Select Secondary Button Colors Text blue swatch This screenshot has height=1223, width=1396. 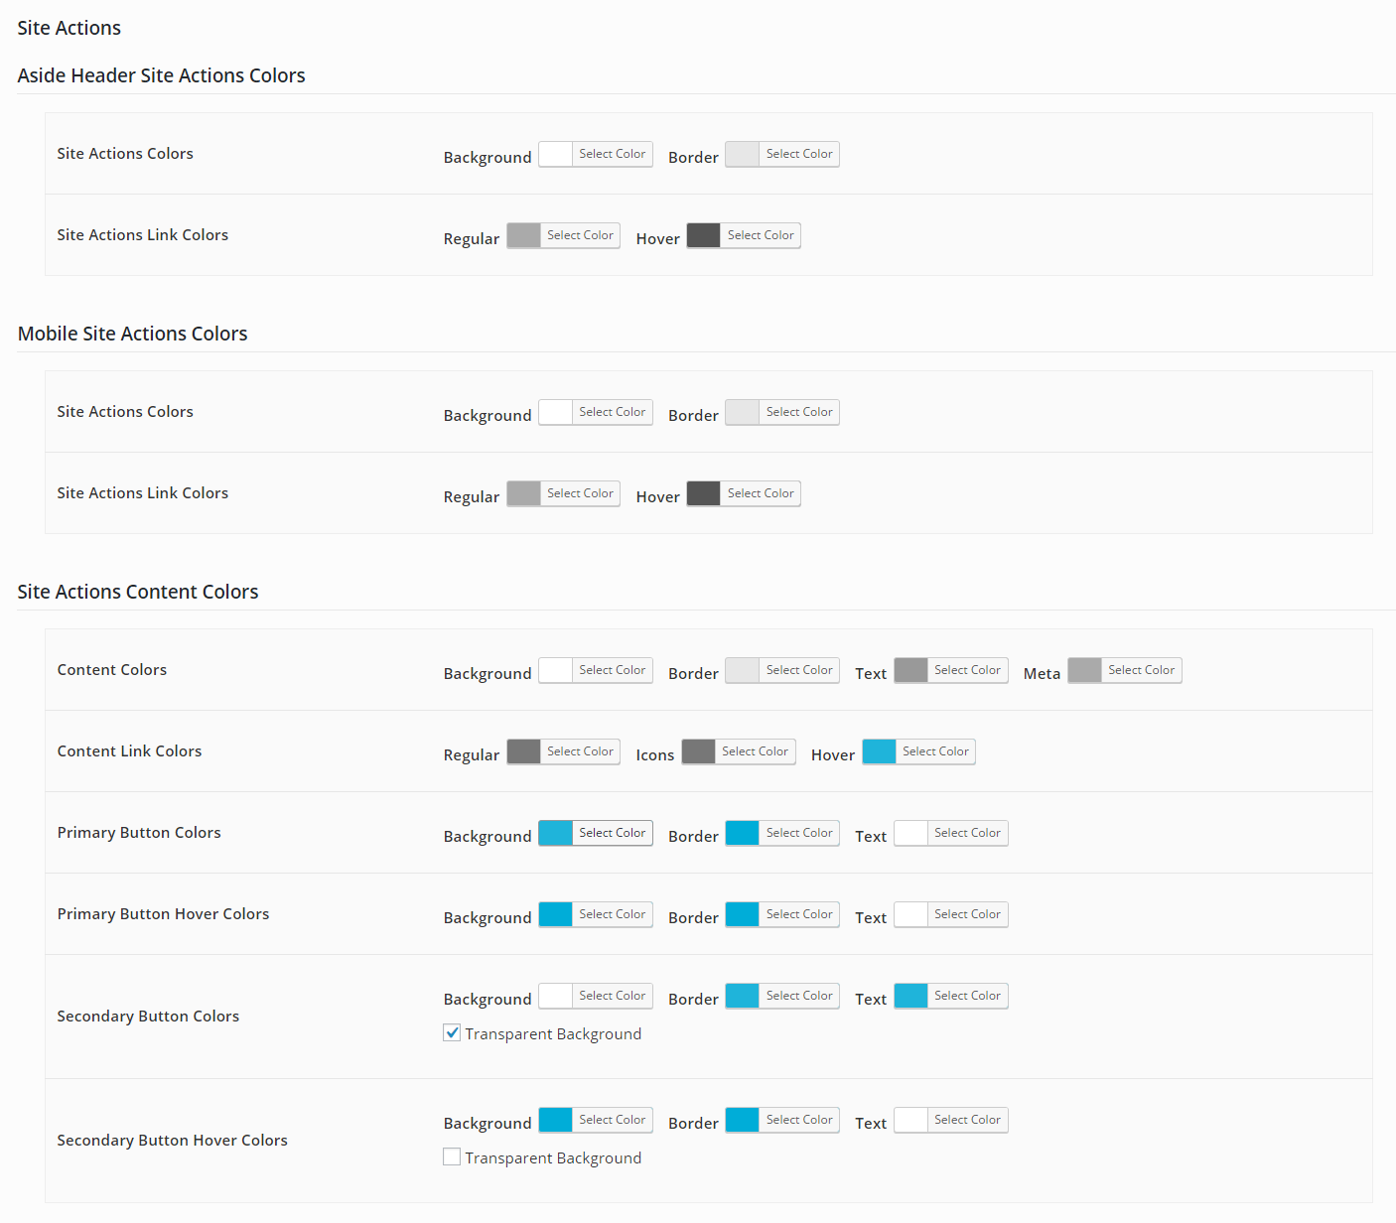[x=910, y=996]
